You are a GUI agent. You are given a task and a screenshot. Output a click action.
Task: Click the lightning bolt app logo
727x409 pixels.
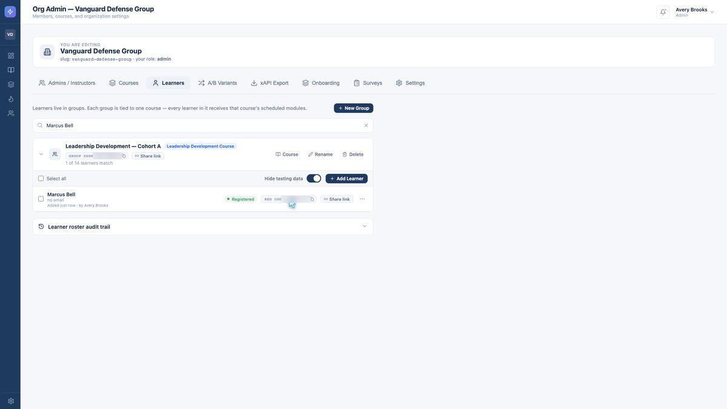(x=10, y=12)
